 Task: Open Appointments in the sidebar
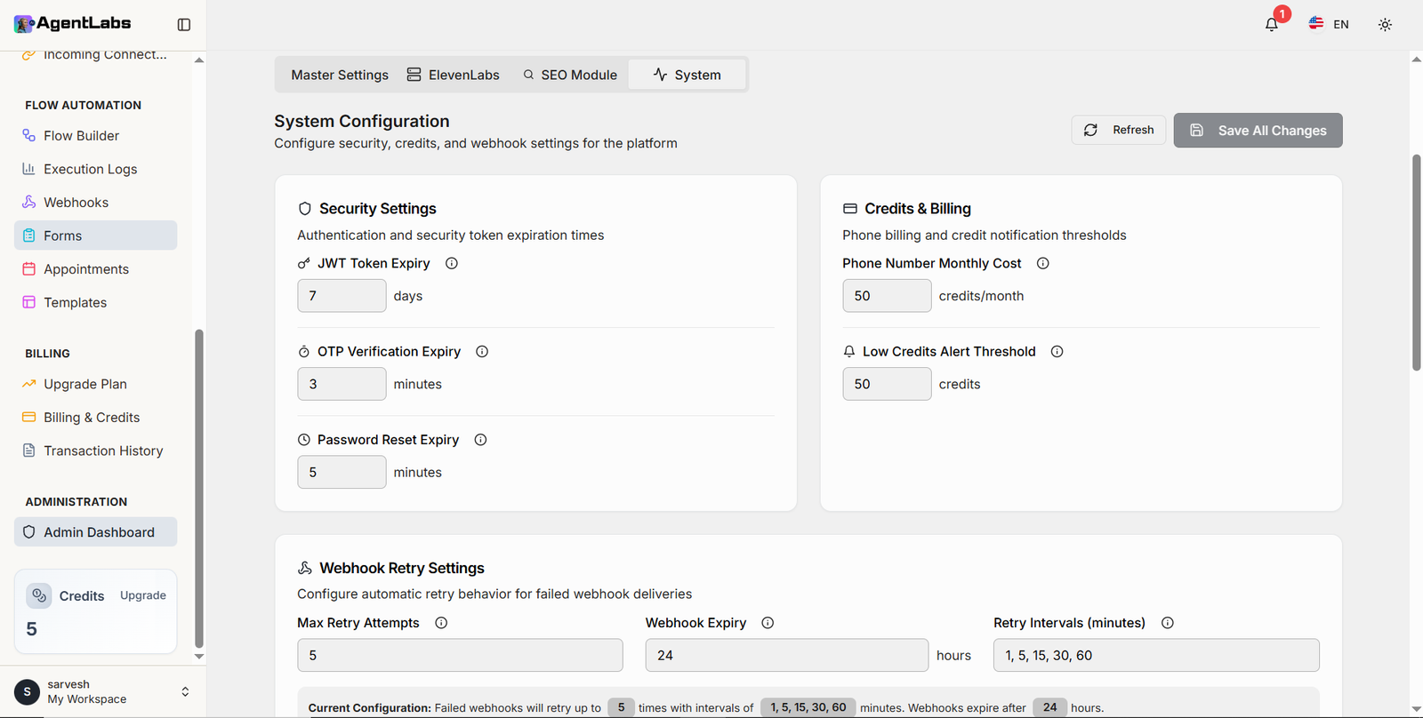[x=96, y=269]
